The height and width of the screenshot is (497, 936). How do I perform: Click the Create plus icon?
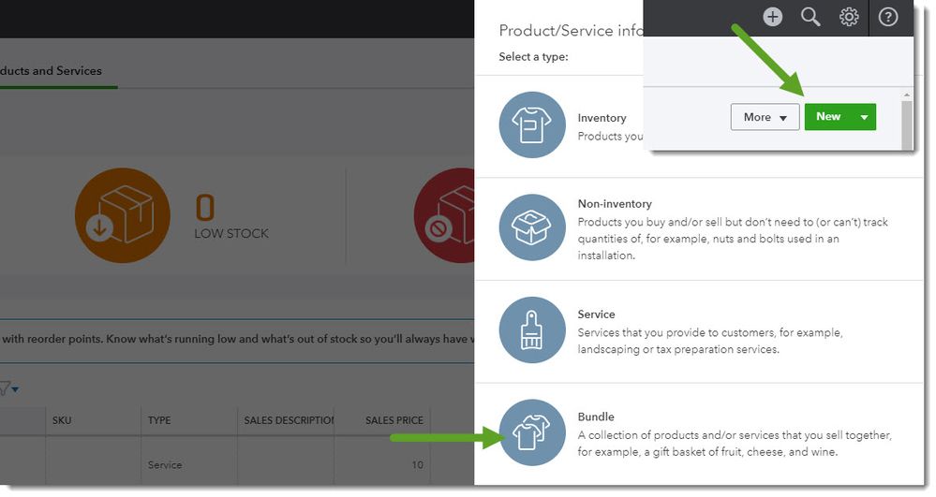772,17
